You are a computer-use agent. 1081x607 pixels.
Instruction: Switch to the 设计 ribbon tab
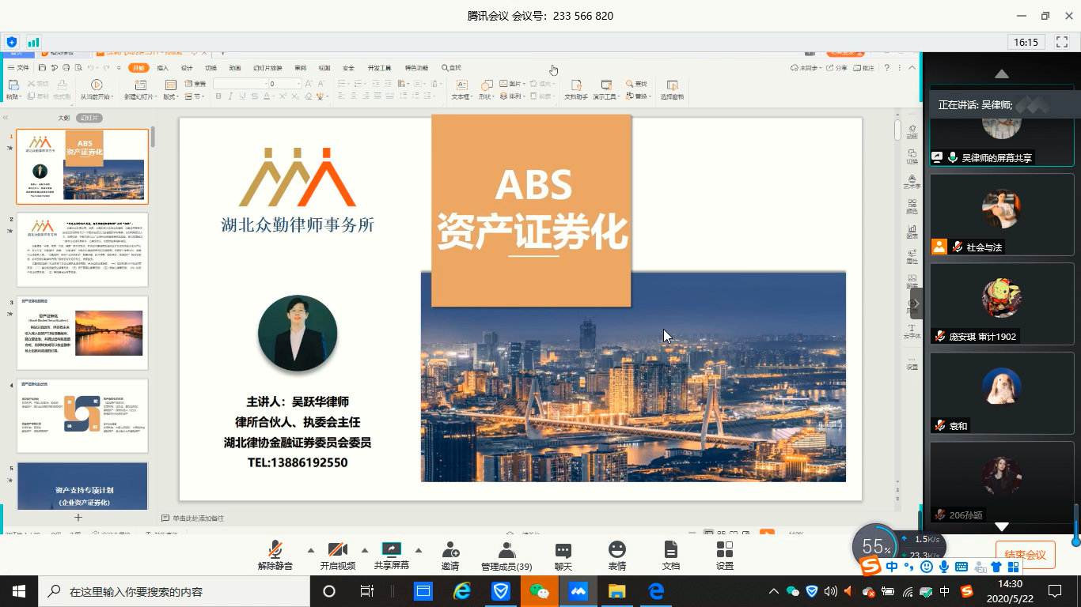187,68
